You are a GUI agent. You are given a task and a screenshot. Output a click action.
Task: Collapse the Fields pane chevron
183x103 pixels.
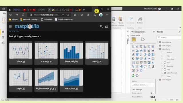tap(179, 32)
